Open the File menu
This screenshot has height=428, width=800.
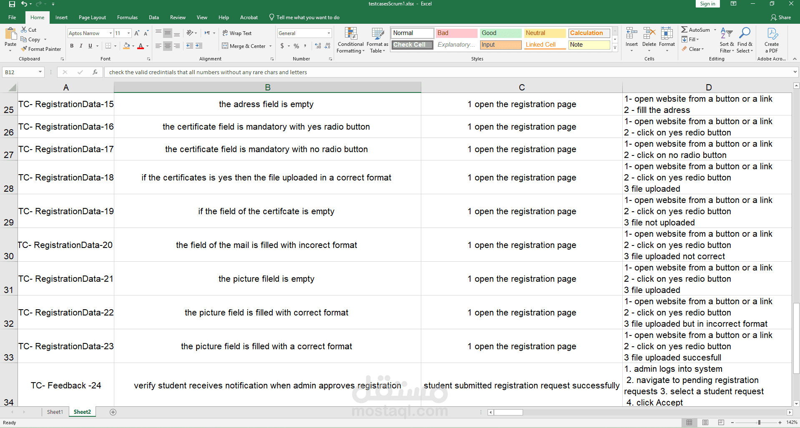pyautogui.click(x=13, y=18)
